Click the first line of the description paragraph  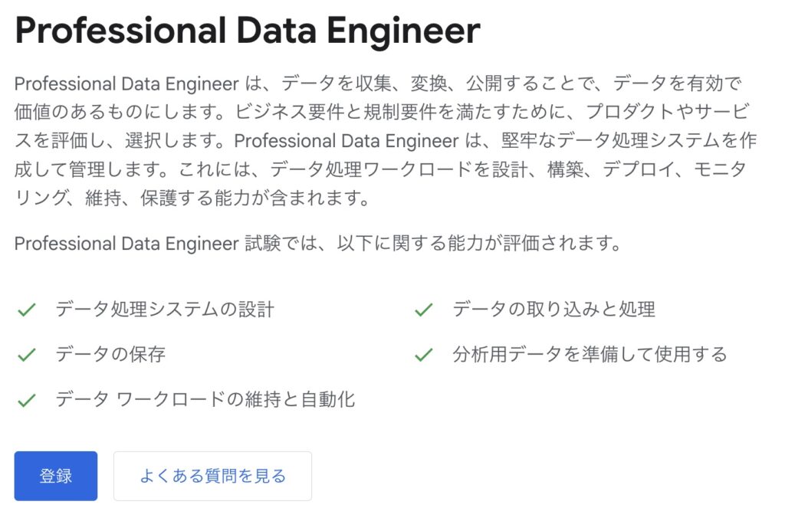[x=378, y=84]
